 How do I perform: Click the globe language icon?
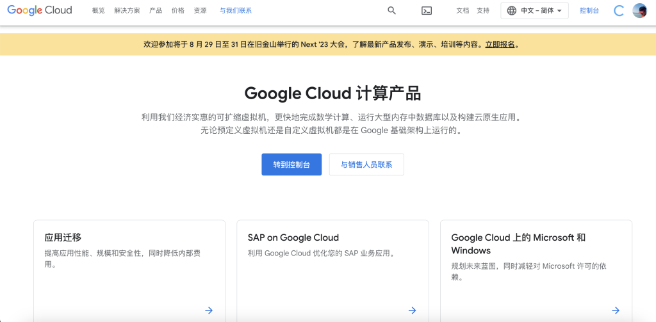512,11
